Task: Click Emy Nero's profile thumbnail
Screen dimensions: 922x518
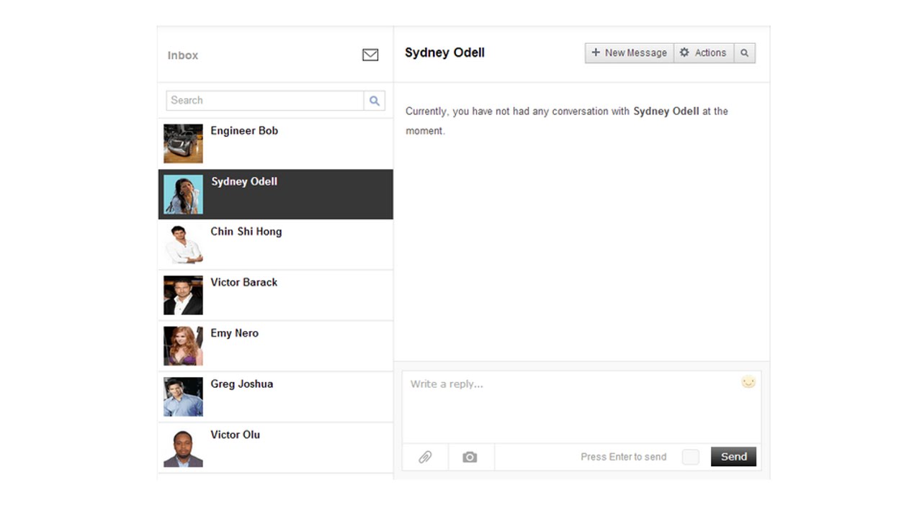Action: (x=183, y=346)
